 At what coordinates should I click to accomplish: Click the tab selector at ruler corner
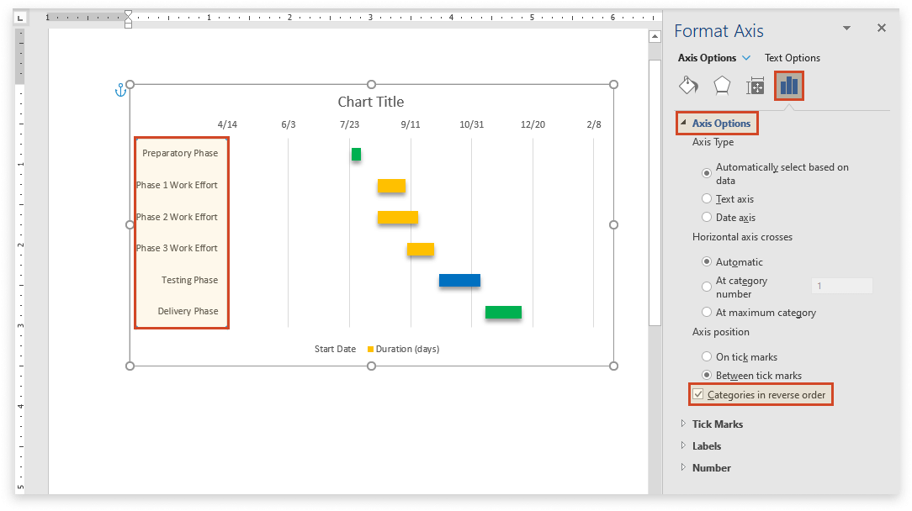point(20,18)
